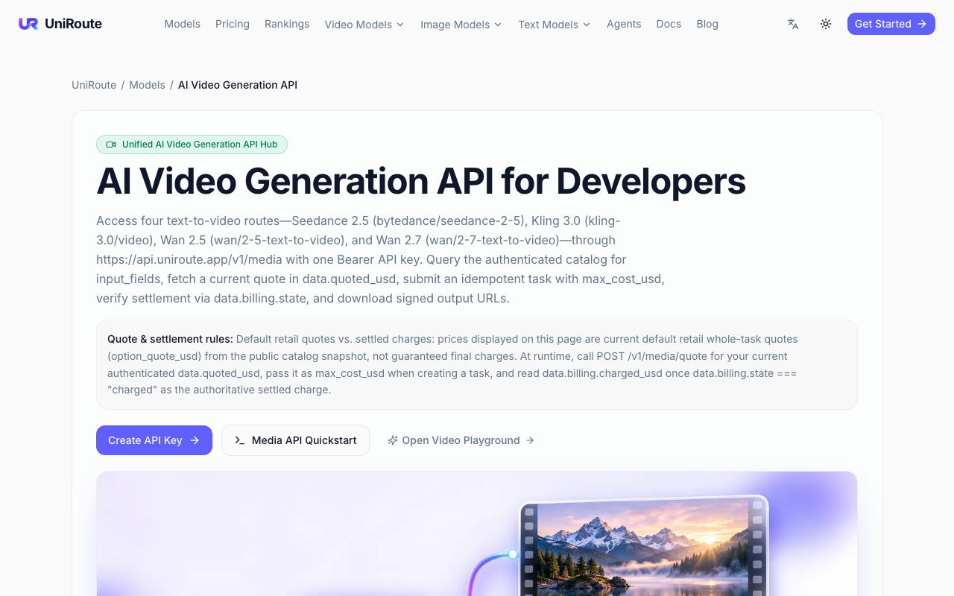Viewport: 954px width, 596px height.
Task: Click the AI Video Generation API for Developers heading
Action: [x=421, y=180]
